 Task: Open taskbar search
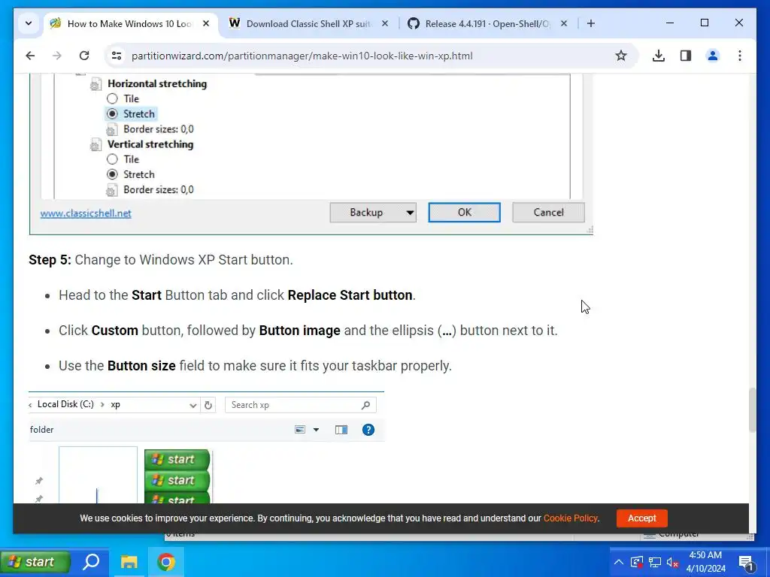91,562
